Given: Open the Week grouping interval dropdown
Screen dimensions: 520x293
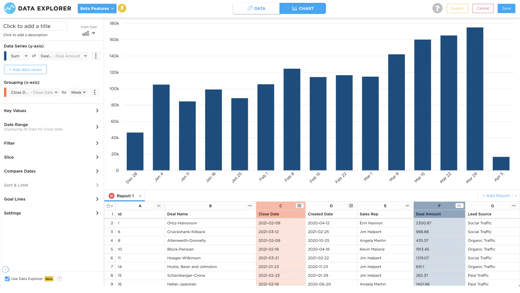Looking at the screenshot, I should tap(78, 92).
